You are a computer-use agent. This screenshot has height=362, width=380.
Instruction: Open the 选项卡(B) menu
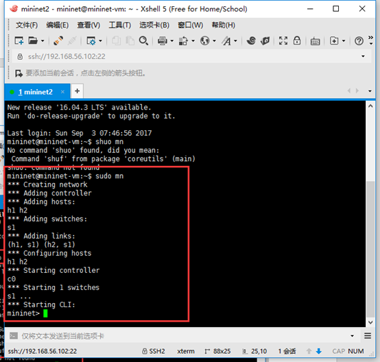tap(154, 25)
